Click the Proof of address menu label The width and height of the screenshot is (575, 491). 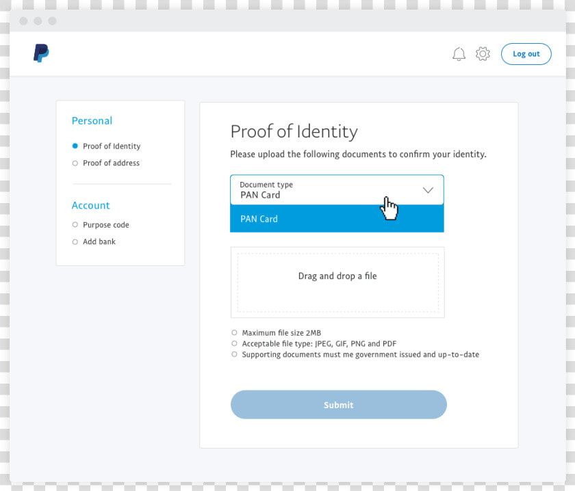111,163
